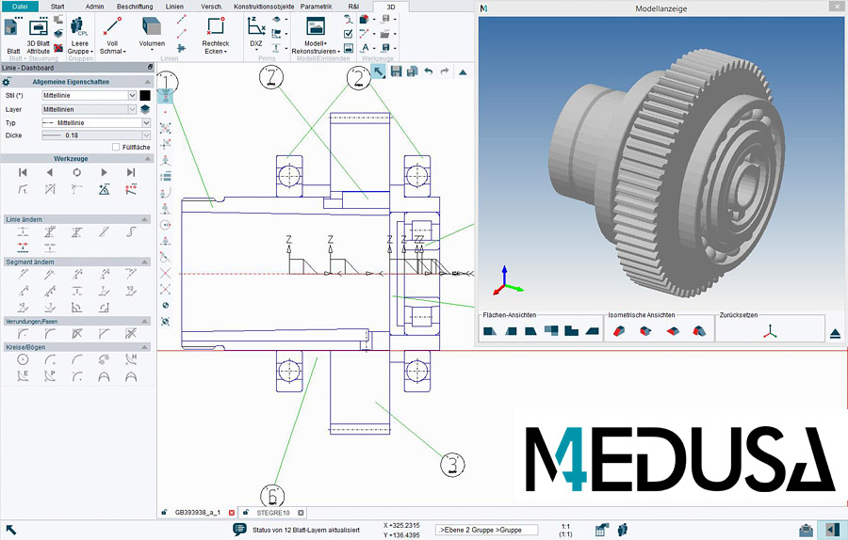Select the Rechteck Ecken tool

[x=216, y=35]
